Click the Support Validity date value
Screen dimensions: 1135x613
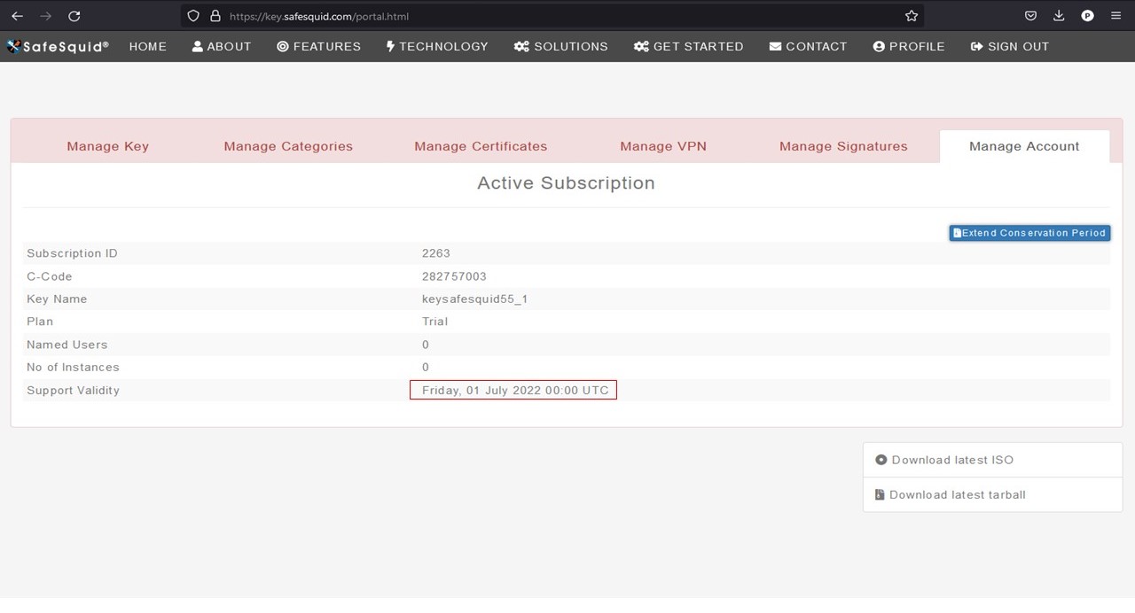515,390
